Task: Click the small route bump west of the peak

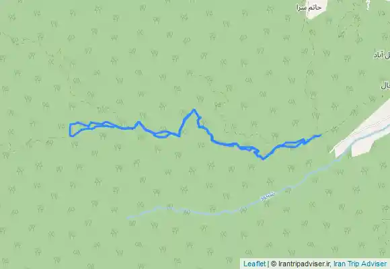Action: click(139, 123)
